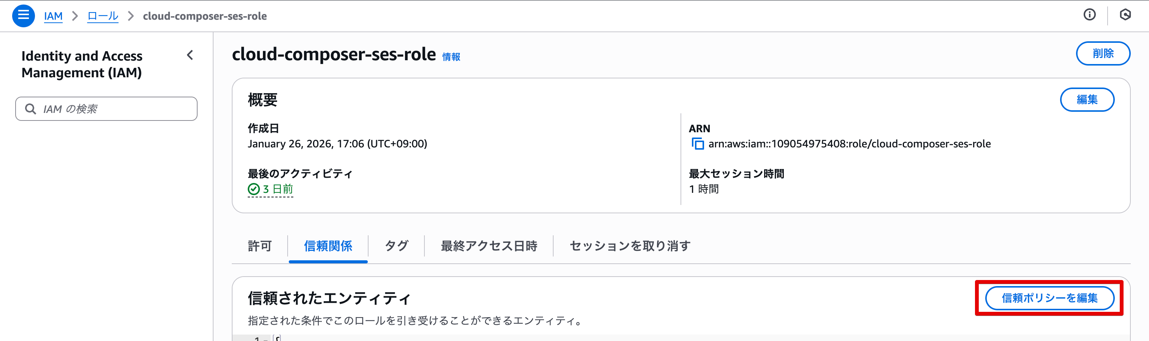Screen dimensions: 1149x341
Task: Switch to the 許可 tab
Action: pos(259,246)
